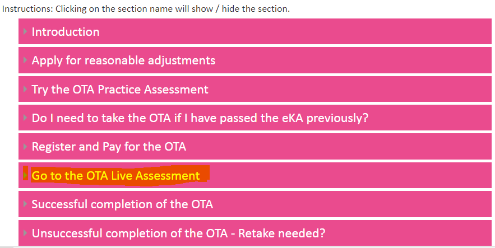Click triangle next to Apply for reasonable adjustments
The height and width of the screenshot is (248, 495).
25,60
